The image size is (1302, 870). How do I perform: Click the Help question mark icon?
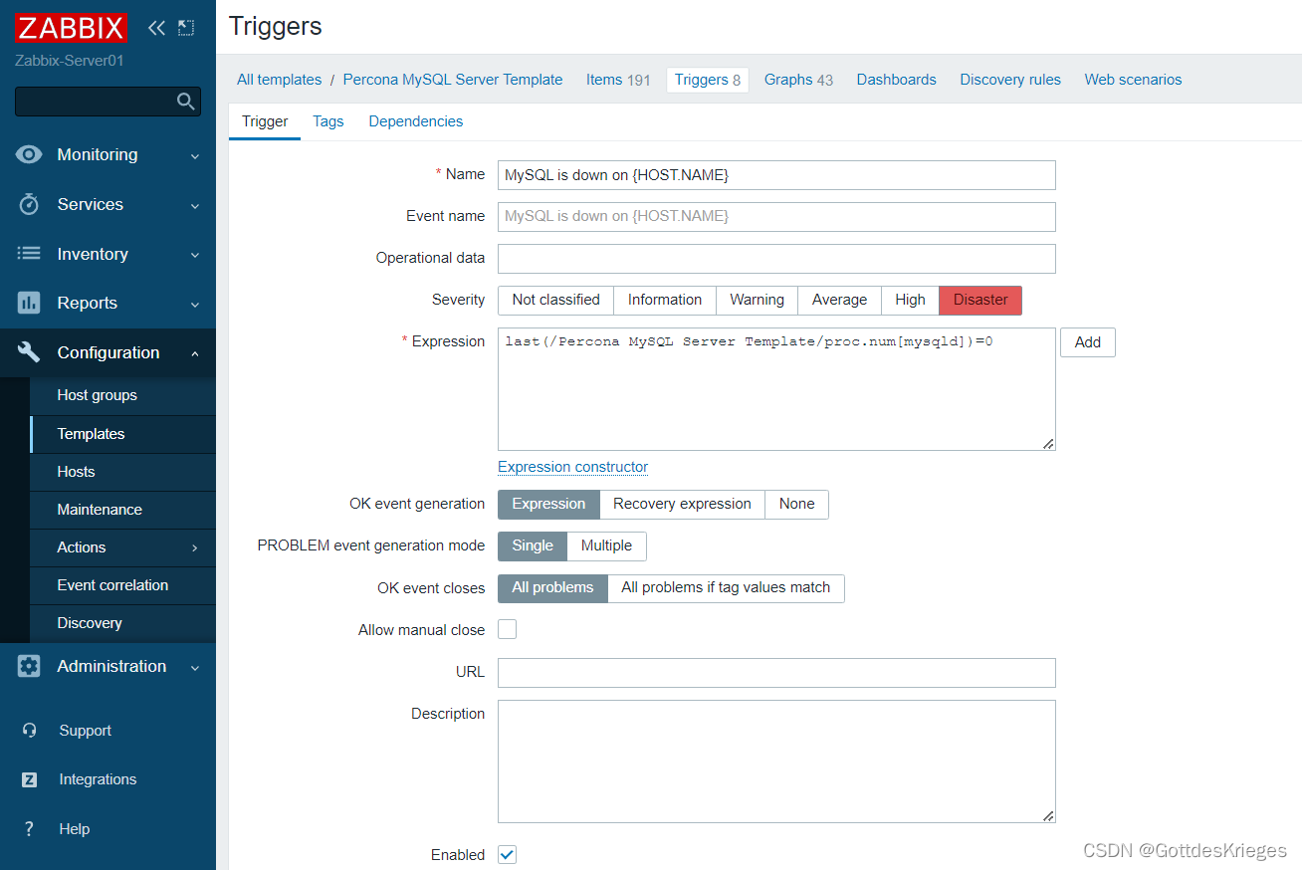30,829
